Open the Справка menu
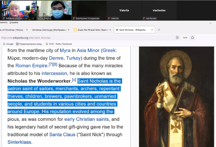 click(14, 22)
